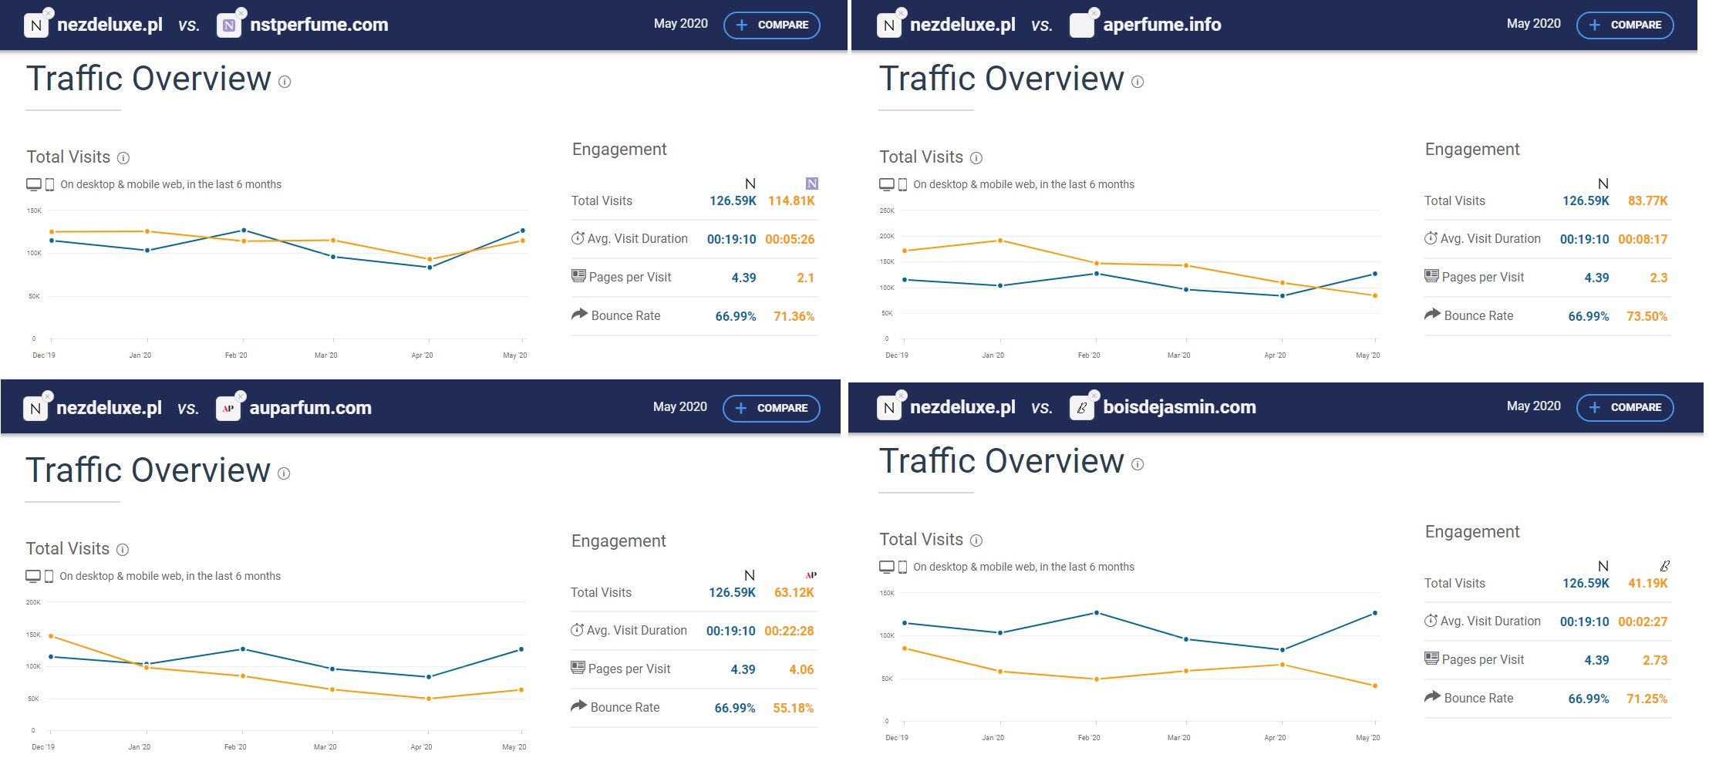The image size is (1709, 768).
Task: Open May 2020 date selector in auparfum.com header
Action: click(679, 406)
